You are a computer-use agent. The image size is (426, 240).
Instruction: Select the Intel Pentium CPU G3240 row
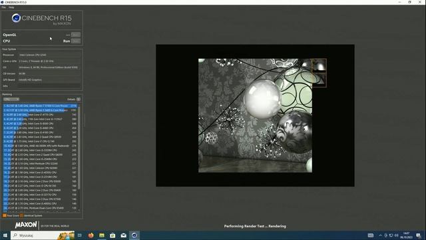pos(40,163)
